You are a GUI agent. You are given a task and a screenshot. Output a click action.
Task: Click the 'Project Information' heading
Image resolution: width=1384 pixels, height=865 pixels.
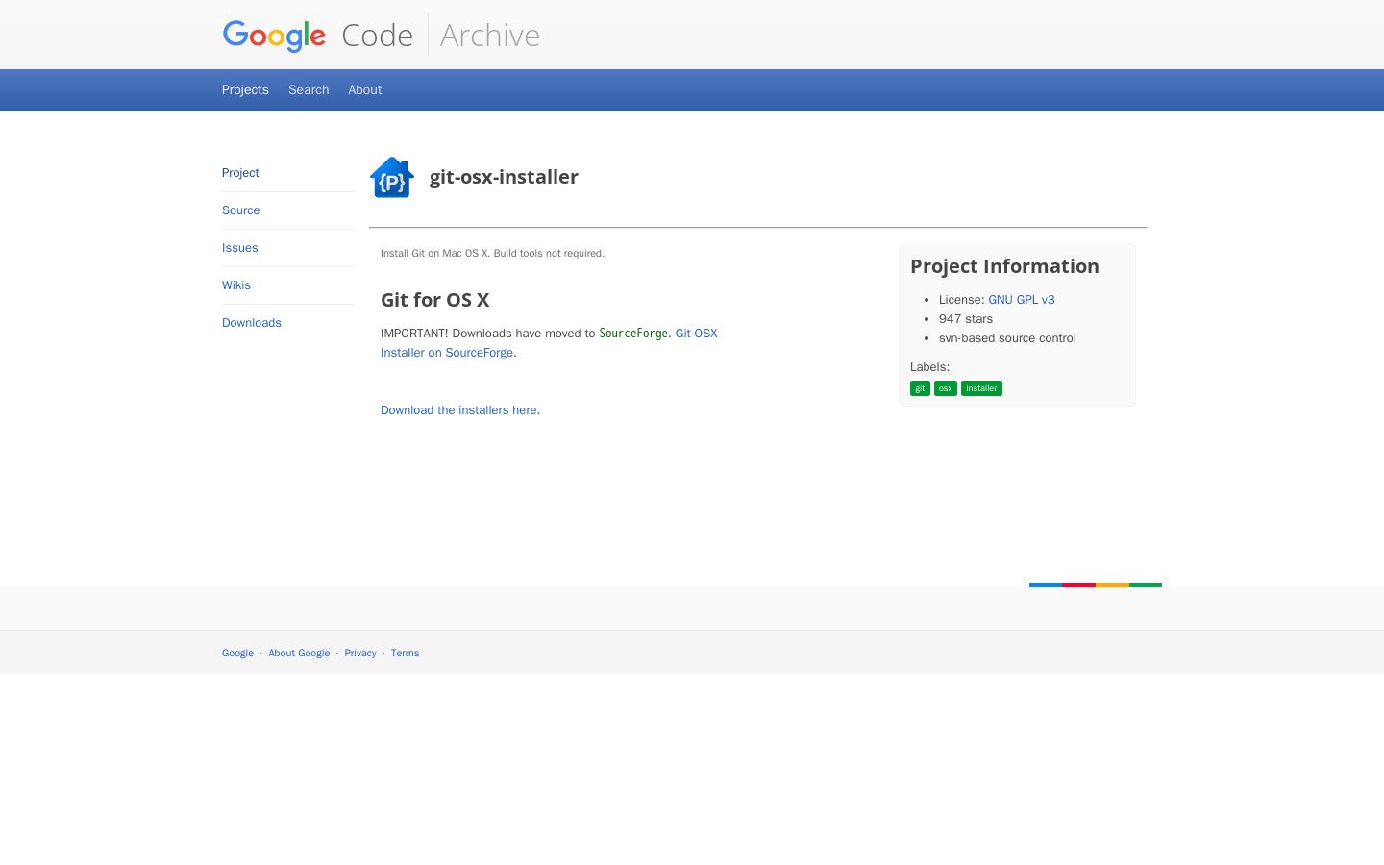click(x=1004, y=266)
